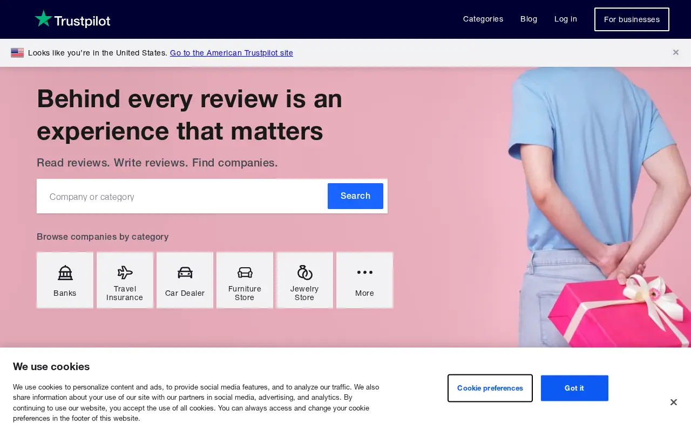This screenshot has width=691, height=431.
Task: Open the Banks category icon
Action: click(65, 273)
